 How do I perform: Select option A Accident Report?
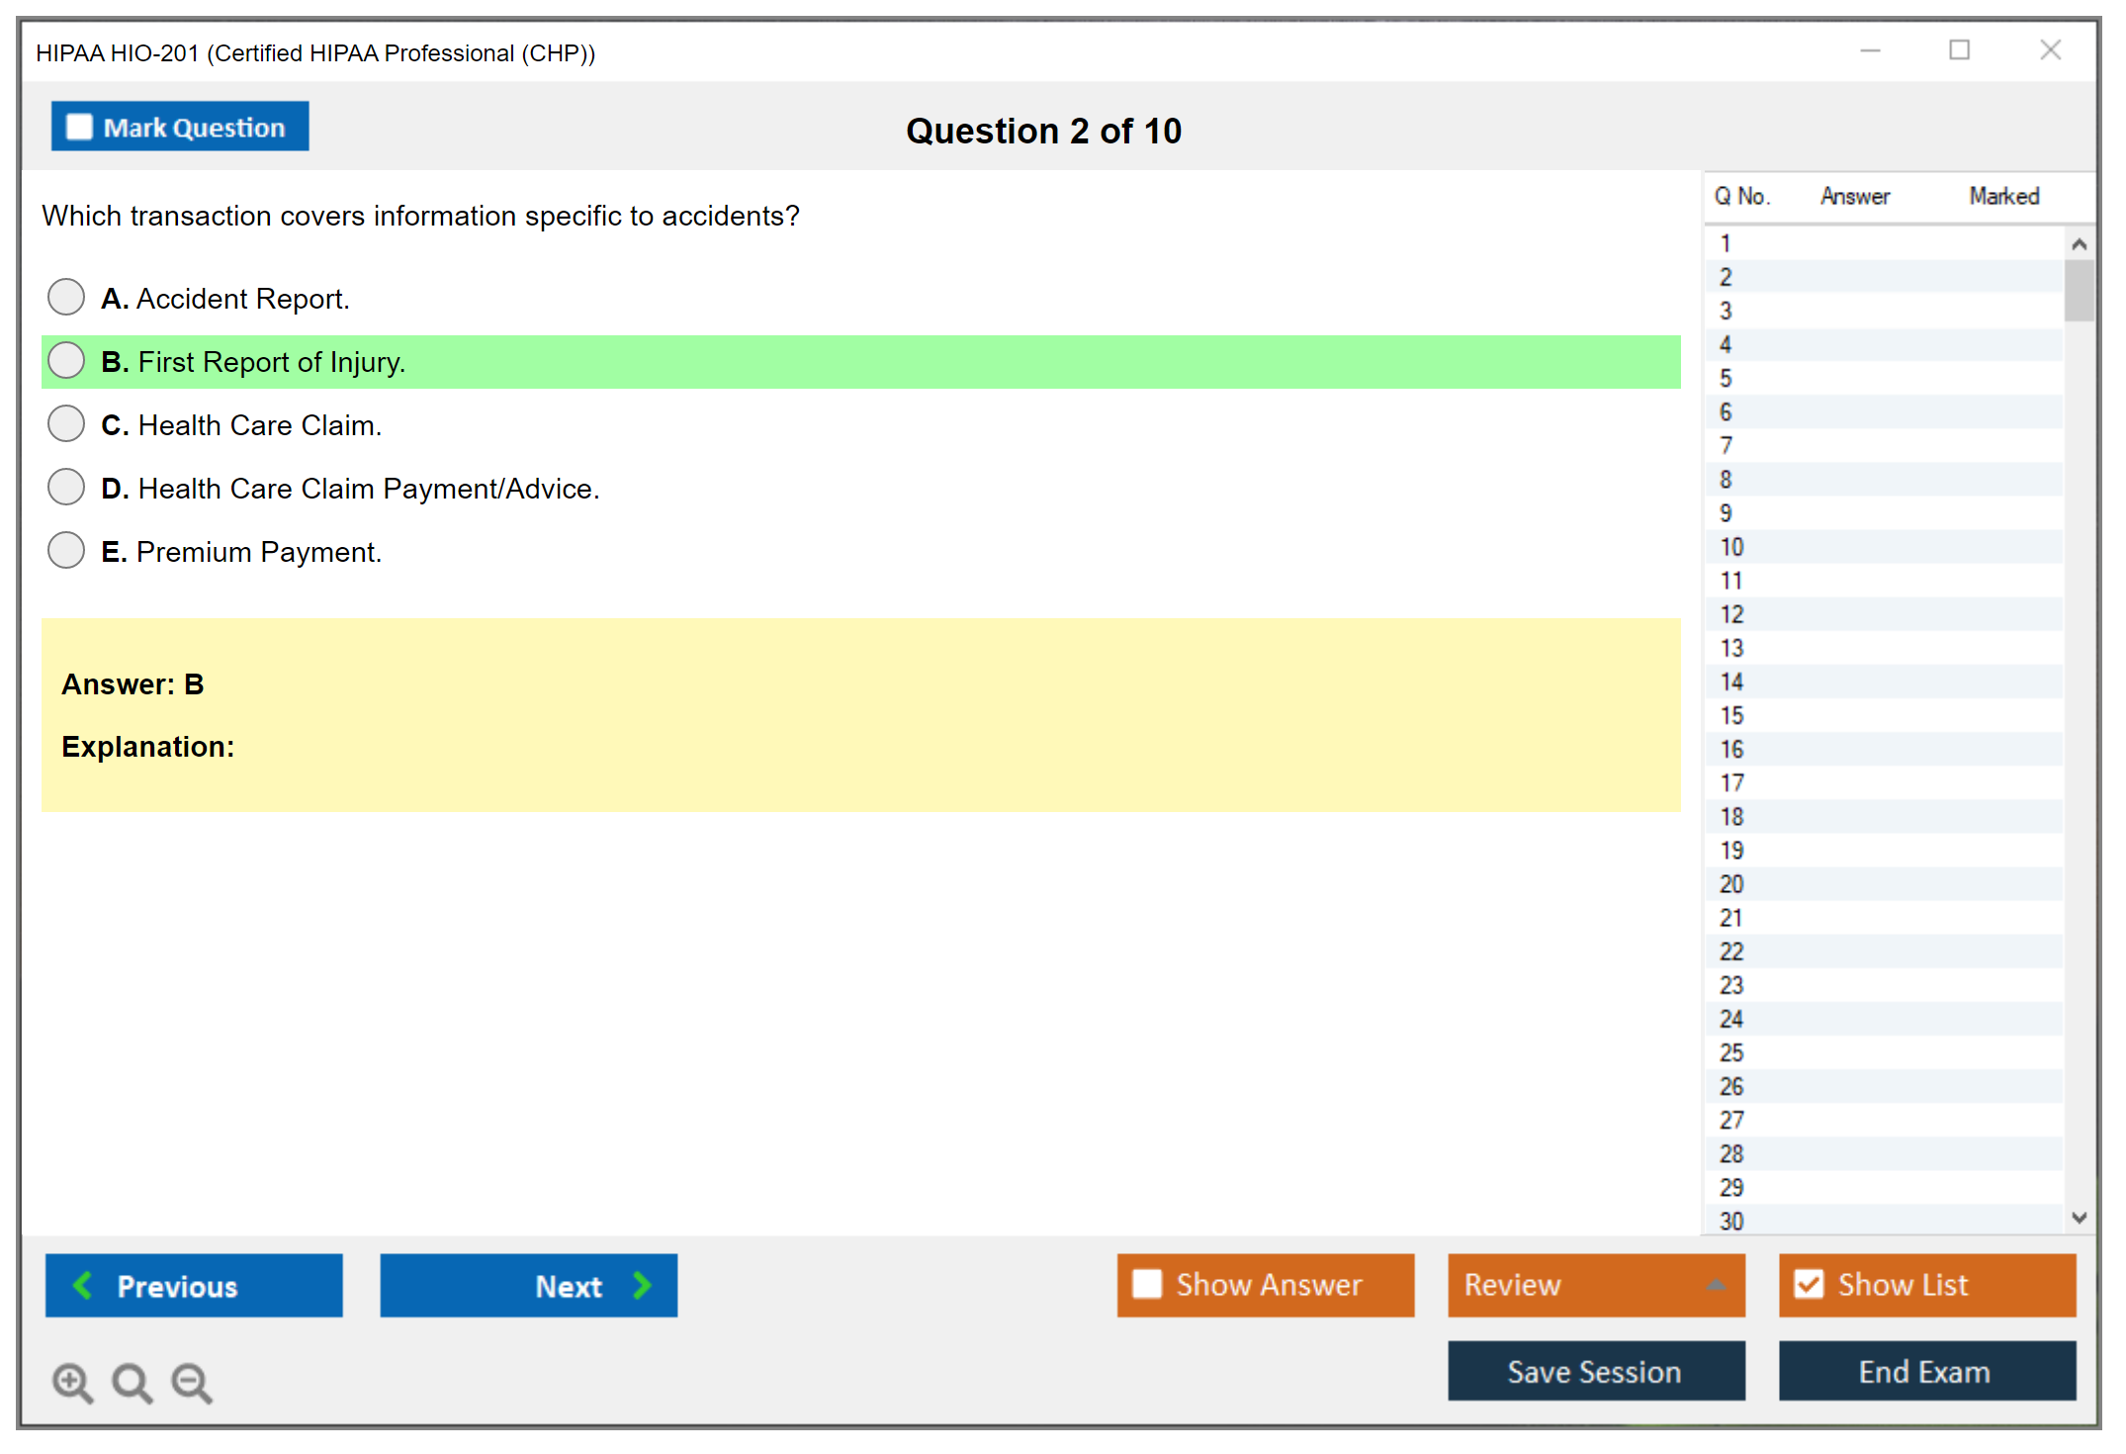[66, 297]
